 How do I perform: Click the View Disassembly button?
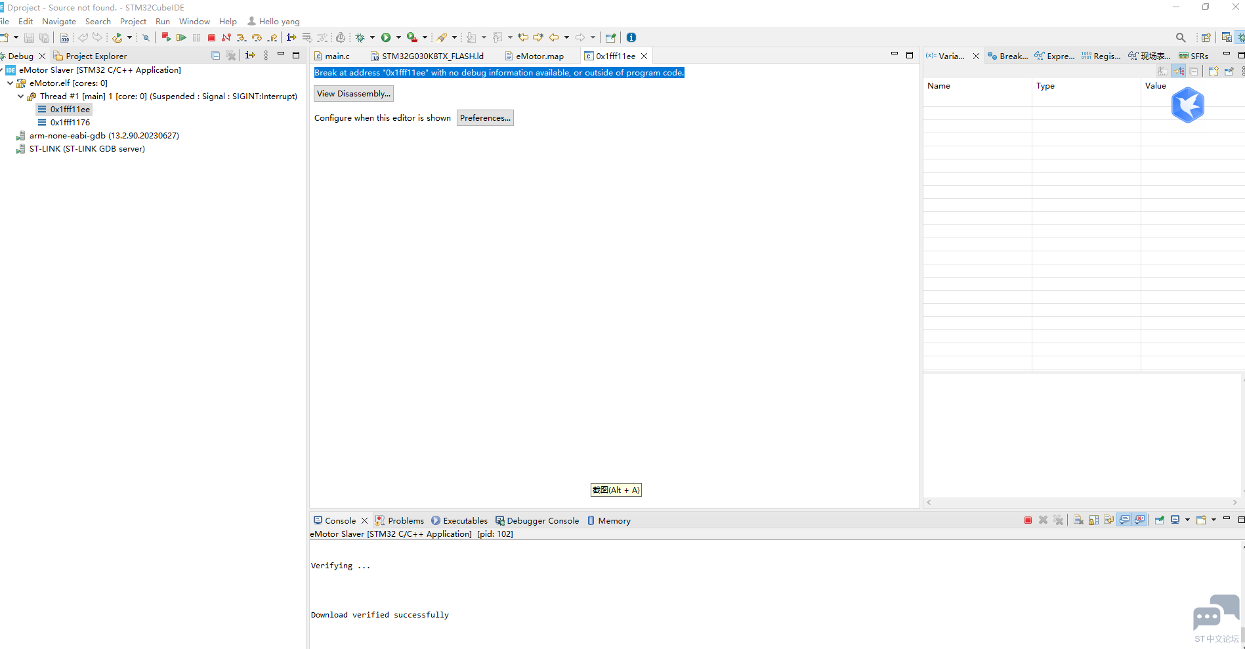[x=354, y=94]
